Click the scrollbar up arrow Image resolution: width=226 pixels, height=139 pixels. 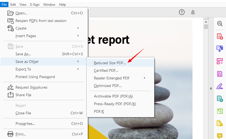206,22
